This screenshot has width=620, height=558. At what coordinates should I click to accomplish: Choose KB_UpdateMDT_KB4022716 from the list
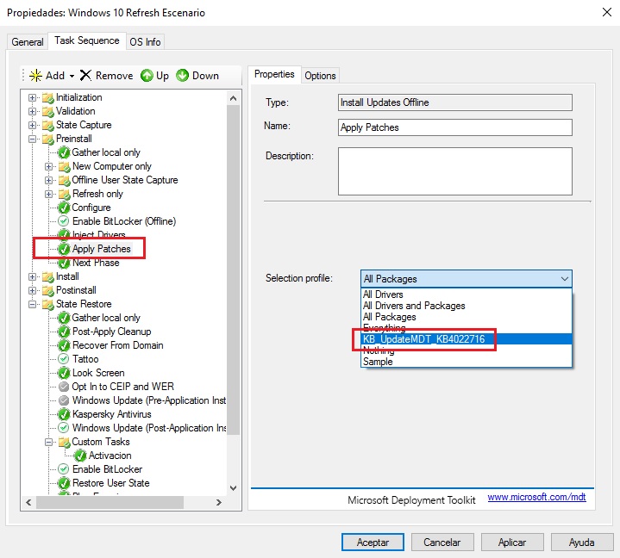coord(424,339)
